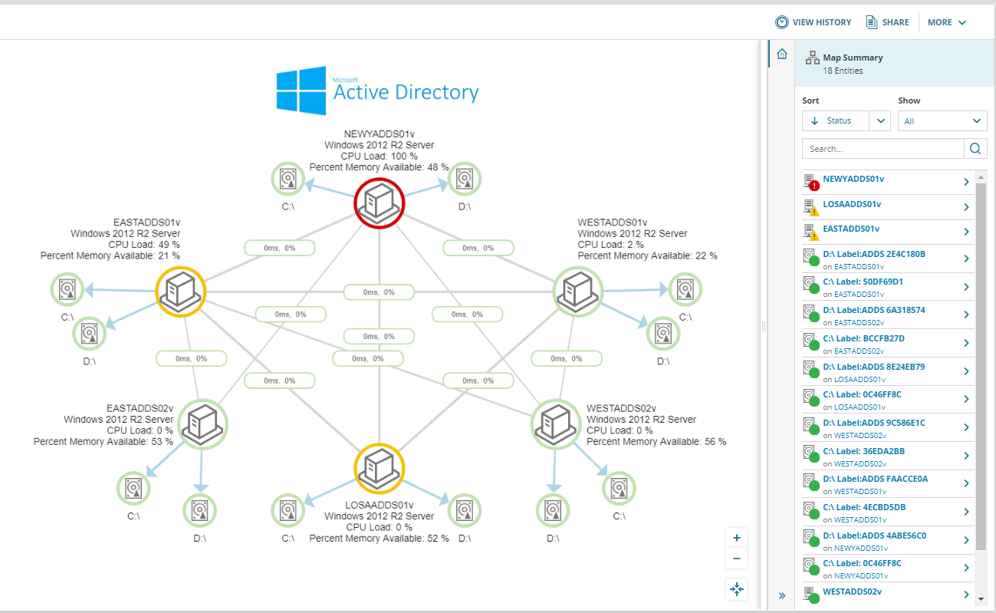Click the Share button

point(888,22)
